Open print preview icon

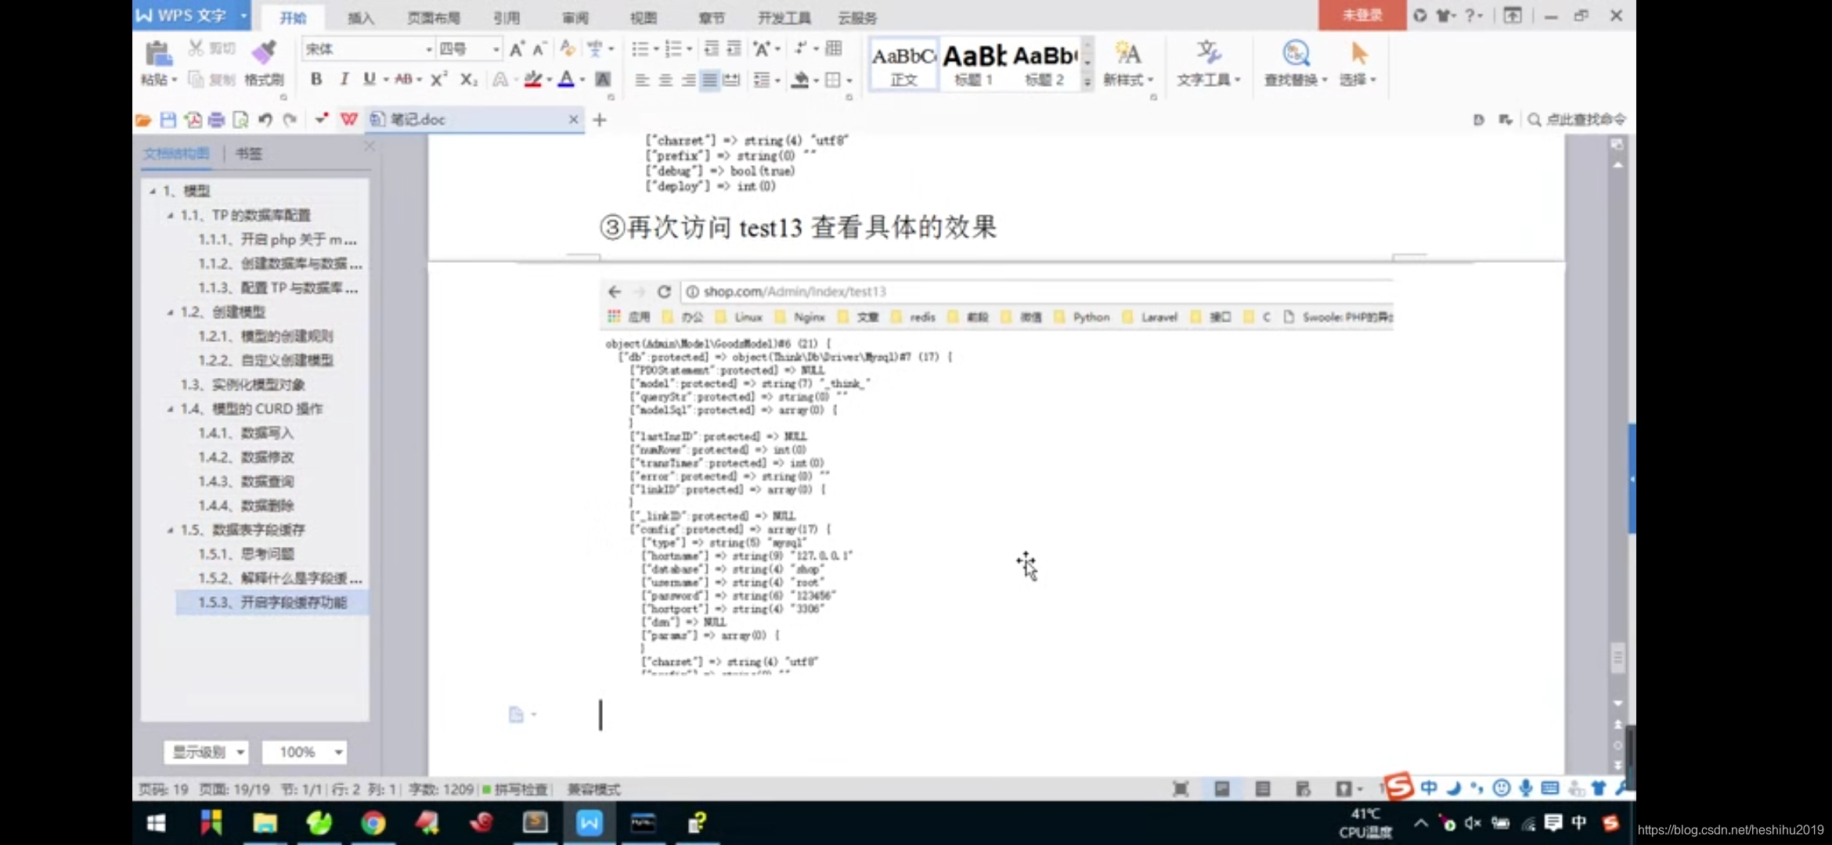(240, 120)
